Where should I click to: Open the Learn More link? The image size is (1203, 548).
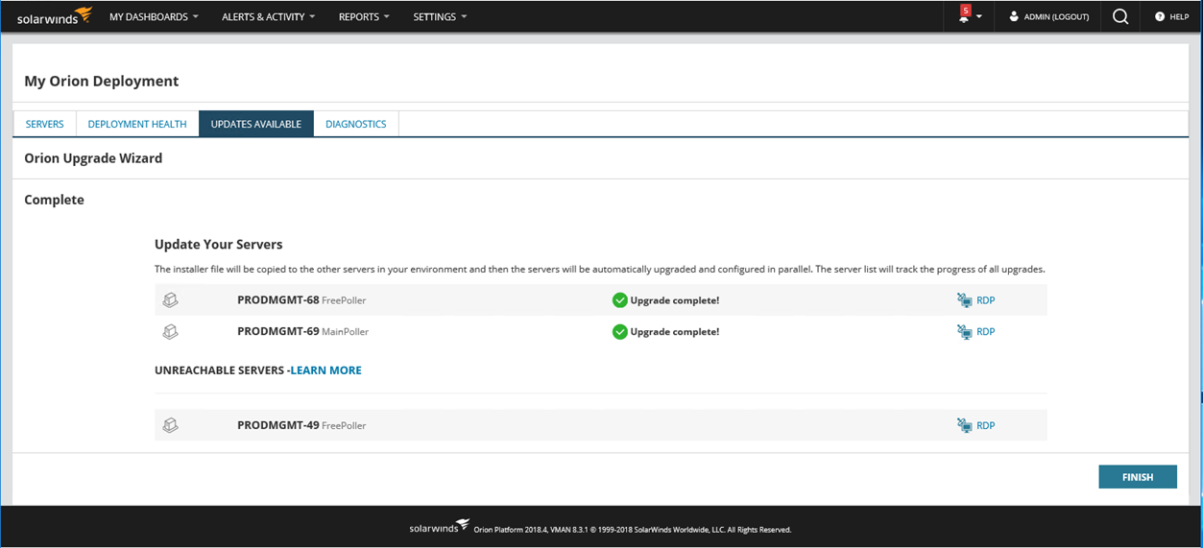point(326,370)
